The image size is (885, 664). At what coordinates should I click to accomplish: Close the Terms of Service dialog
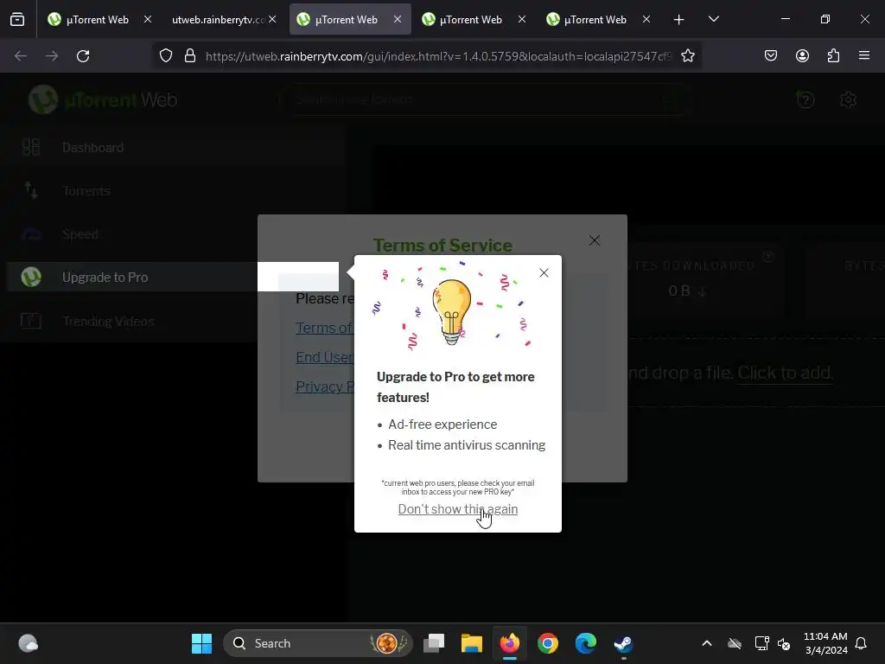595,240
